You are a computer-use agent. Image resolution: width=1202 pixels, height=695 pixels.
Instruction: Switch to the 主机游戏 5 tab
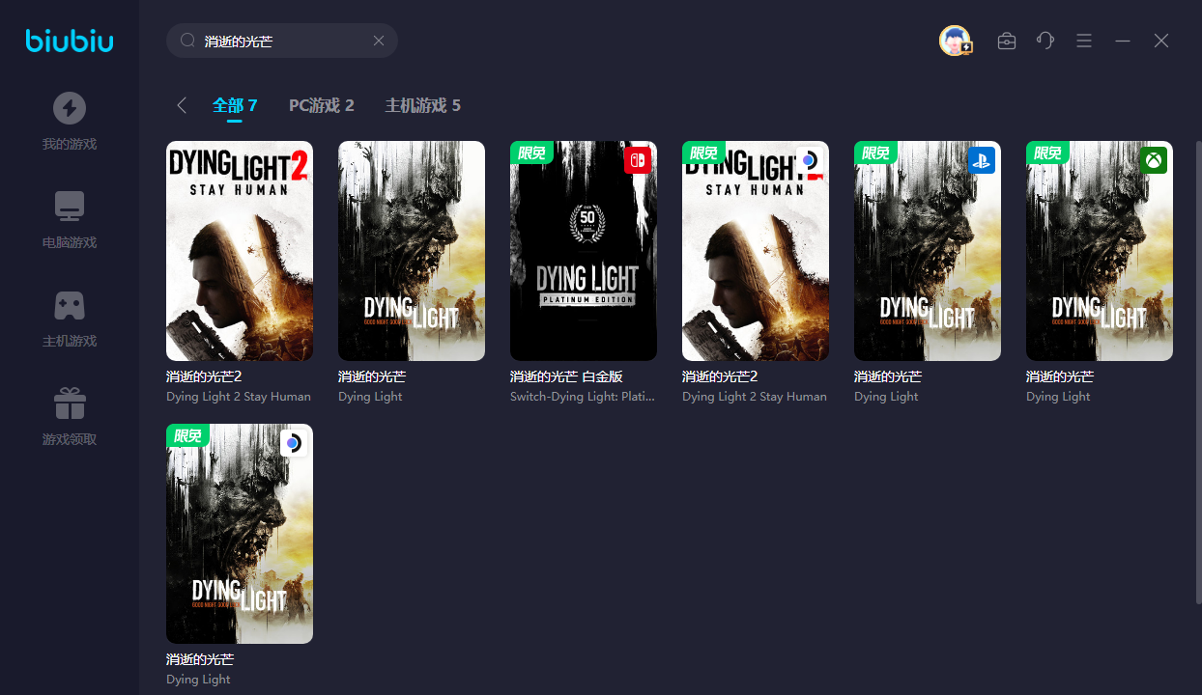tap(423, 105)
